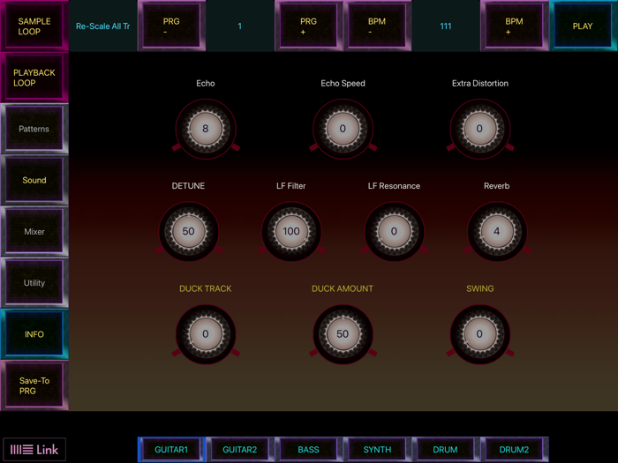Click the Extra Distortion label text

point(480,84)
